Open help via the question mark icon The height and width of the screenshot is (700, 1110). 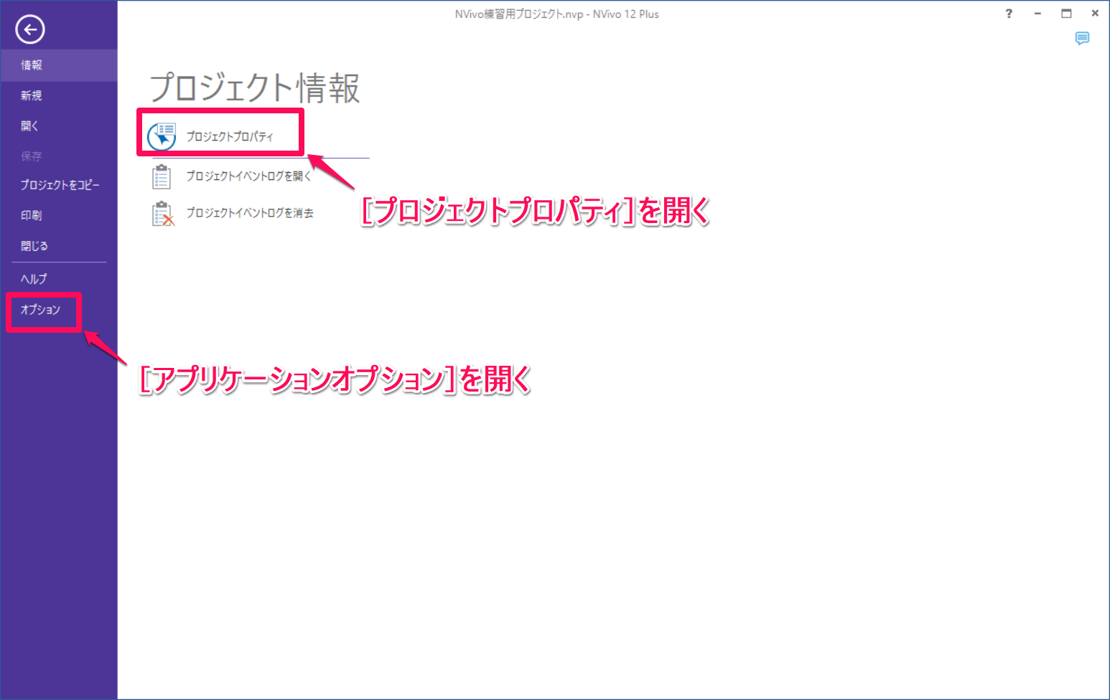(x=1009, y=14)
